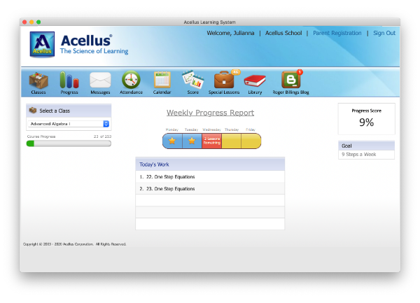Open the Progress bar chart icon
Screen dimensions: 420x303
pyautogui.click(x=69, y=80)
